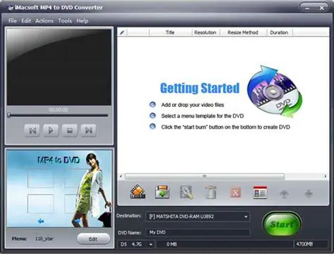Close the converter window

coord(322,8)
